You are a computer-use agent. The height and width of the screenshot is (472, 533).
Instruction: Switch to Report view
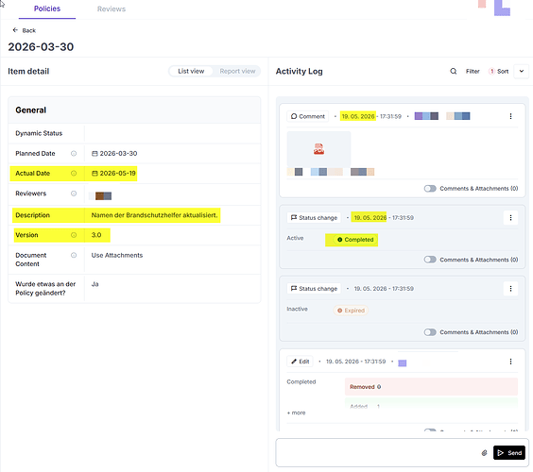(x=237, y=72)
